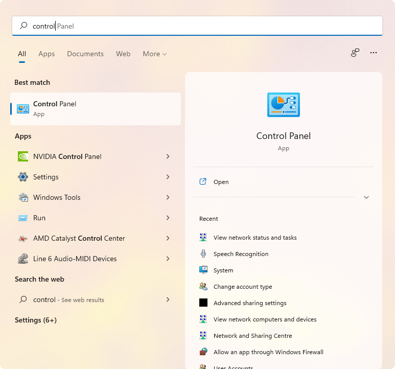Screen dimensions: 395x369
Task: Click the large Control Panel icon
Action: (283, 105)
